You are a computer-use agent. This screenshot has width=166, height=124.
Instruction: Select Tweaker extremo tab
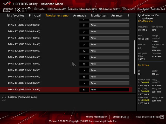coord(57,16)
